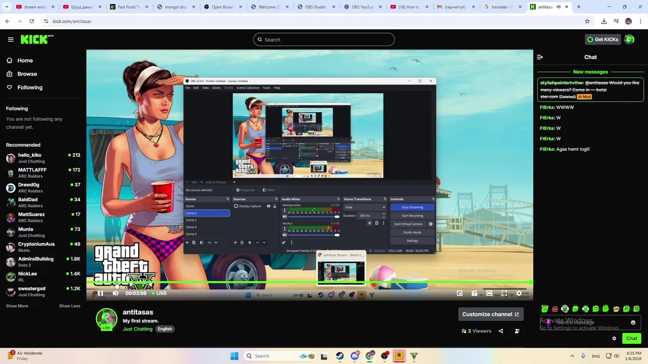Toggle the taskbar microphone icon in the tray
Viewport: 648px width, 364px height.
tap(583, 356)
